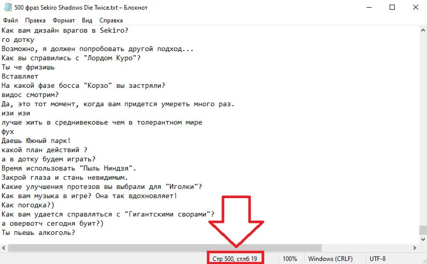This screenshot has width=427, height=264.
Task: Close the Блокнот window
Action: click(416, 7)
